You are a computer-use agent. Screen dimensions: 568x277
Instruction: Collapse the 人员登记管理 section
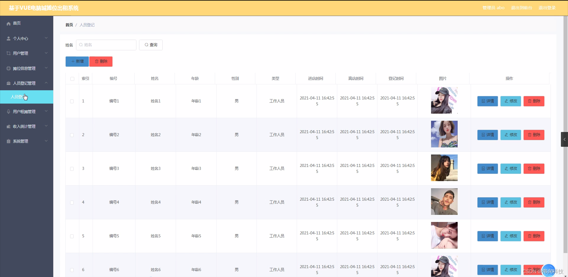click(46, 83)
